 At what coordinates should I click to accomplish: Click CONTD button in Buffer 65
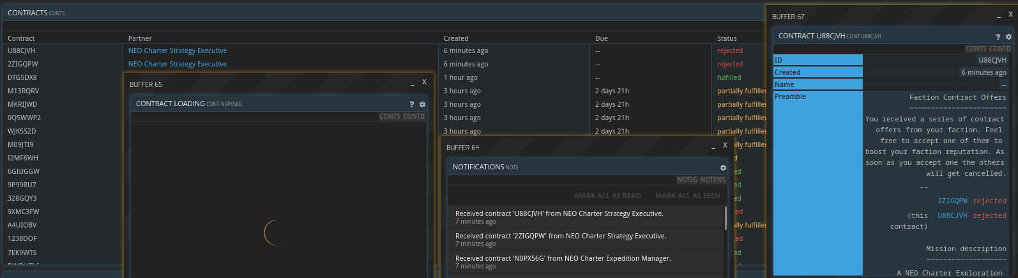coord(414,116)
